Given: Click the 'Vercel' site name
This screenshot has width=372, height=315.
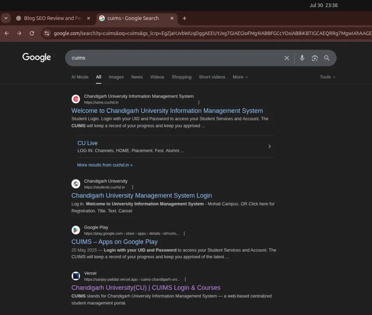Looking at the screenshot, I should [x=90, y=273].
